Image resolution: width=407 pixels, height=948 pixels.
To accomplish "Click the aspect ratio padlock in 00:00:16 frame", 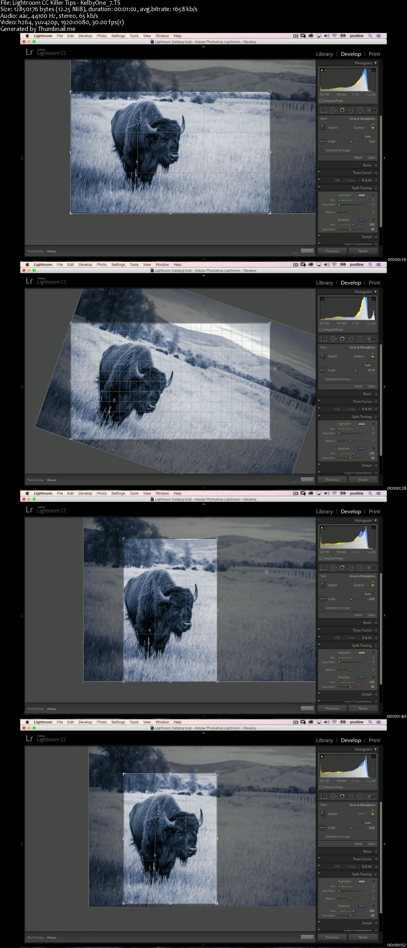I will (373, 127).
